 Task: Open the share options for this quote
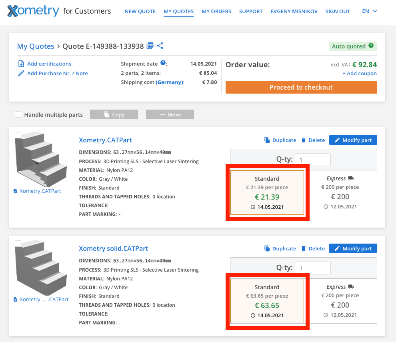[x=160, y=46]
